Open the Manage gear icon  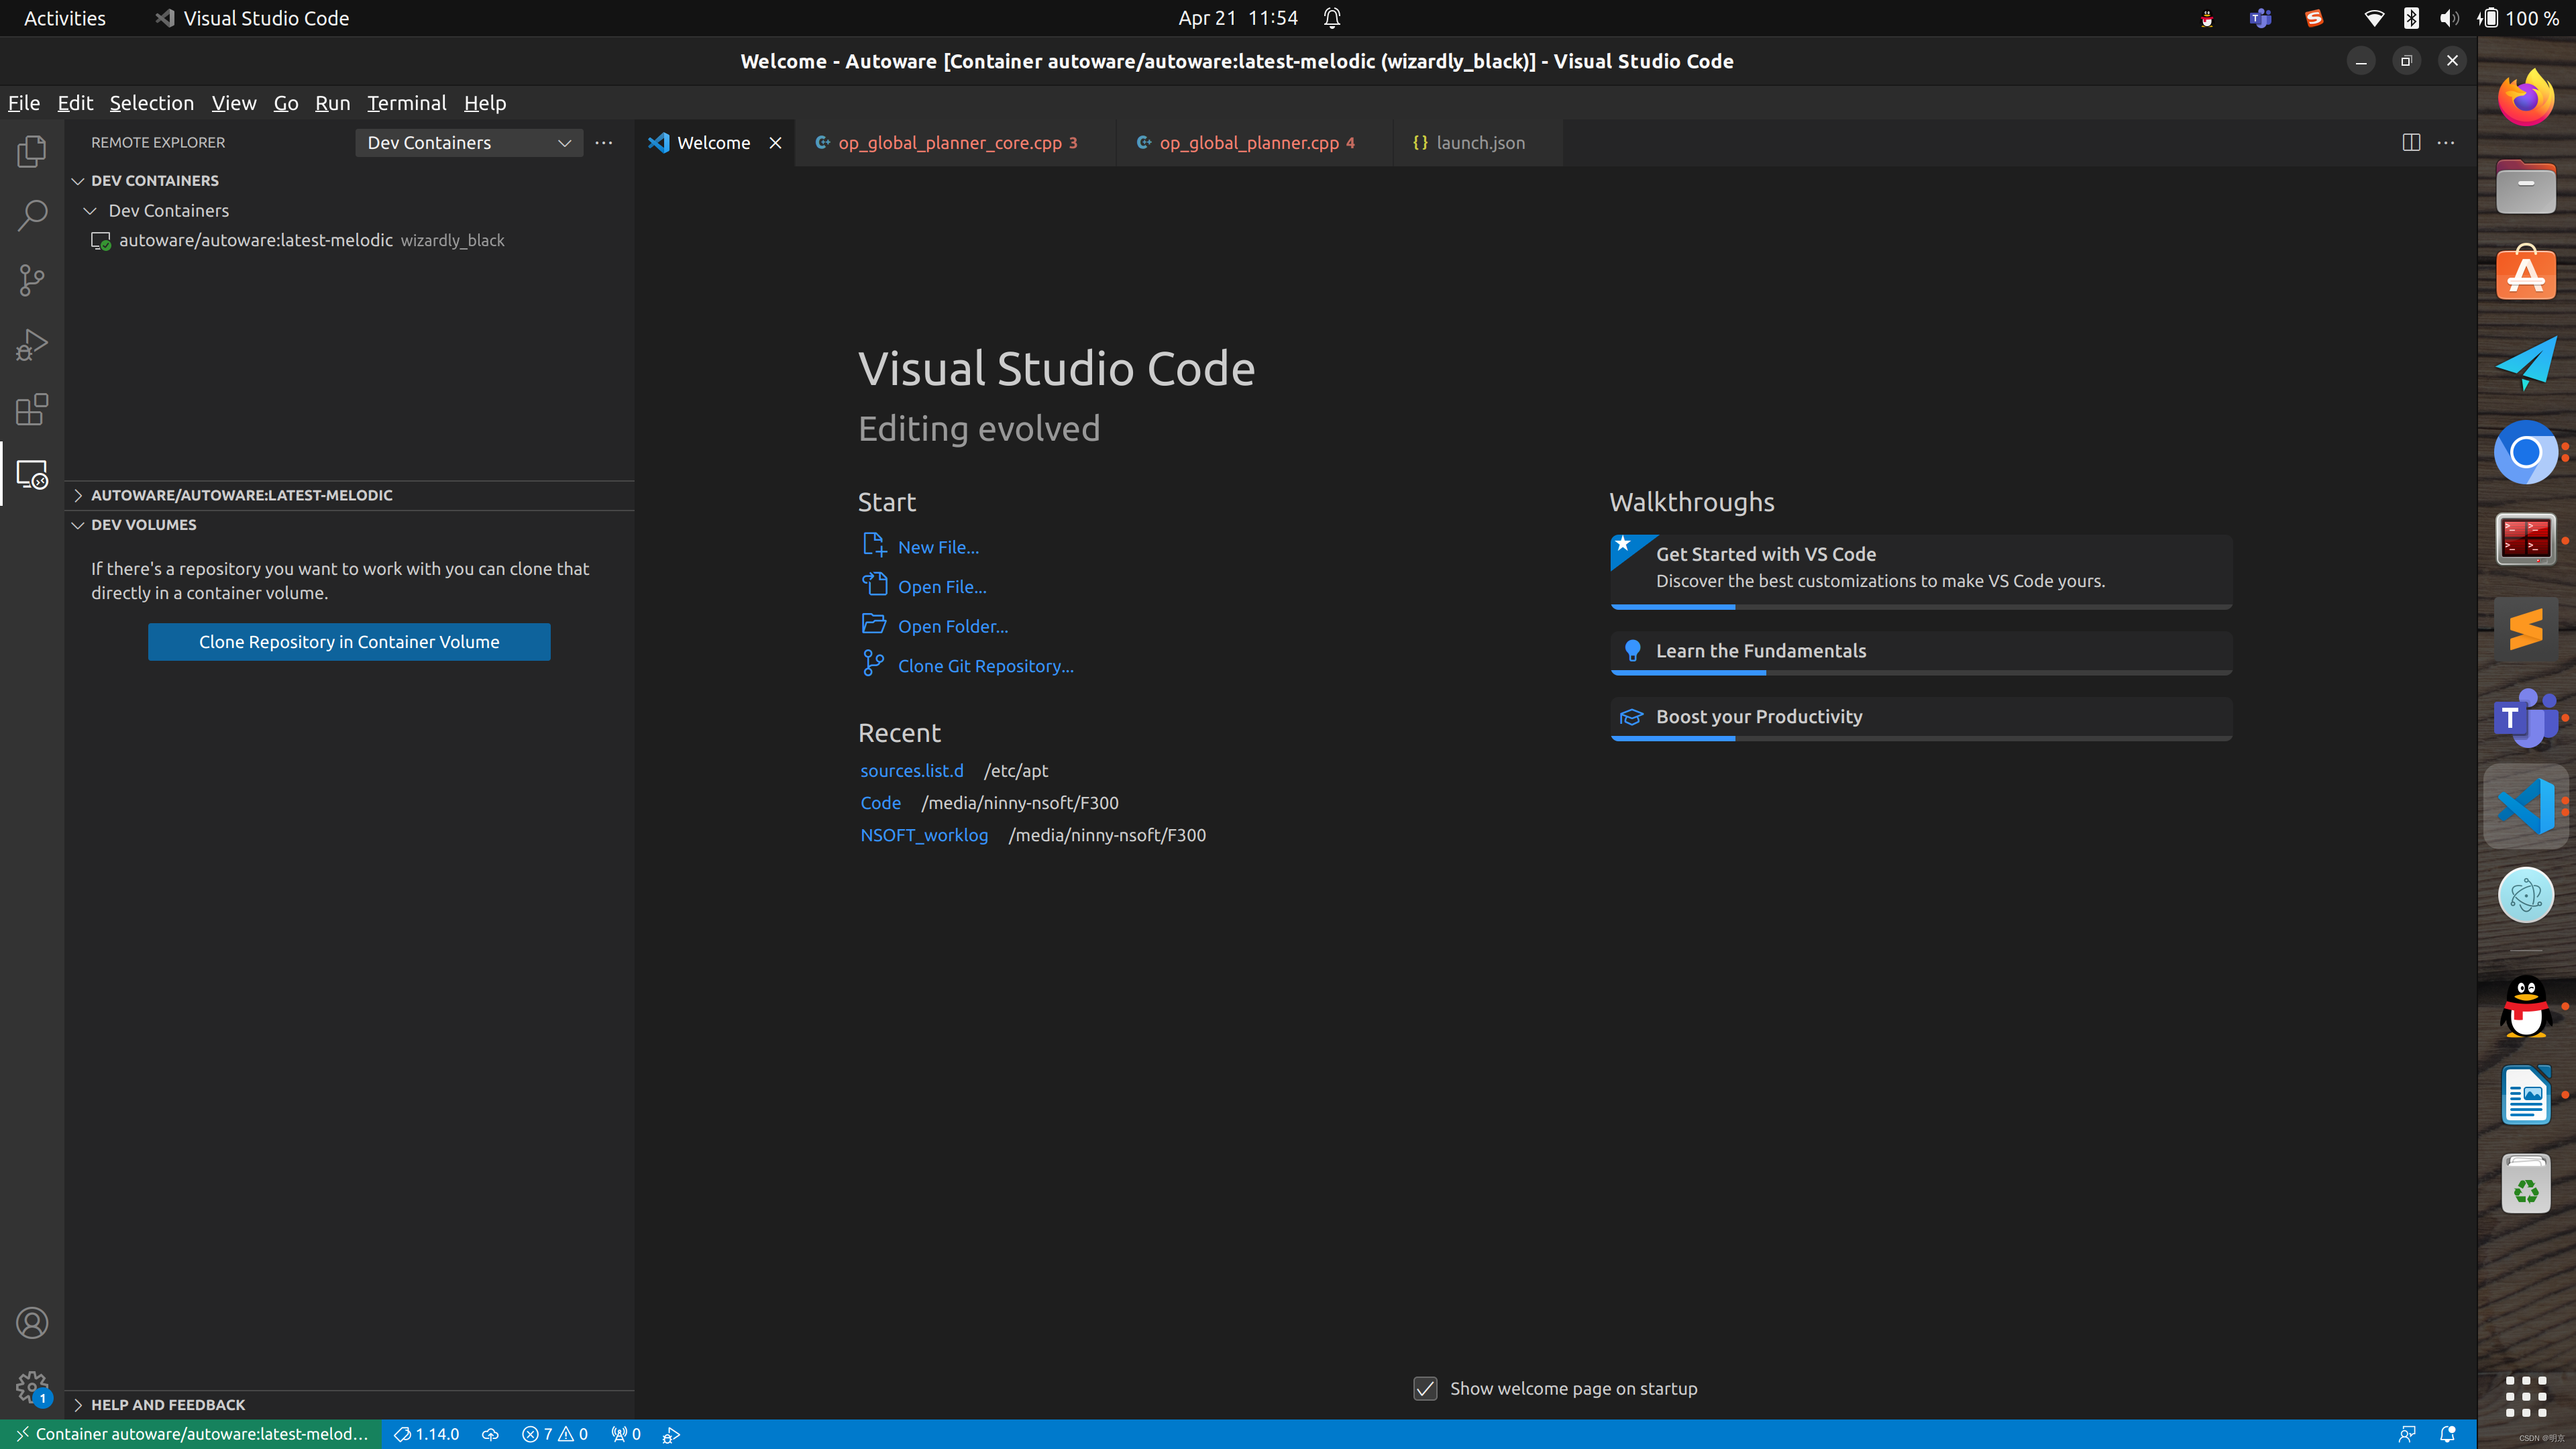point(32,1388)
